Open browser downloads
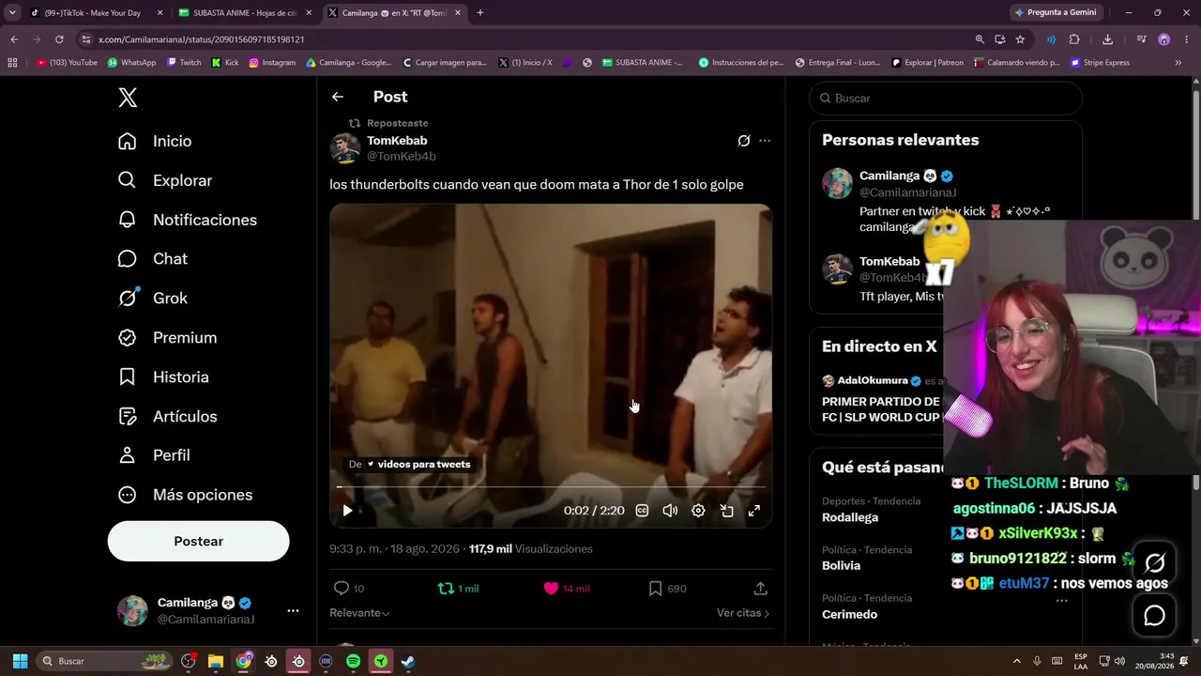This screenshot has width=1201, height=676. [x=1108, y=39]
